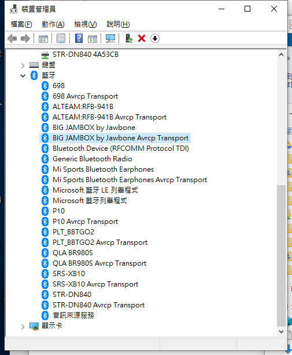The height and width of the screenshot is (355, 292).
Task: Open the 檢視(V) menu
Action: pos(86,24)
